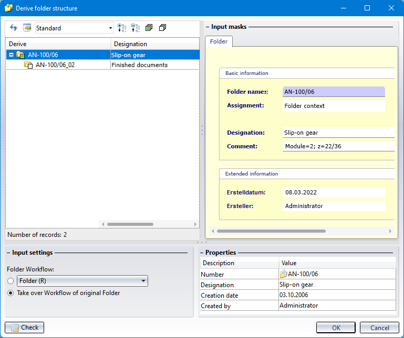Click the Designation column header
Viewport: 404px width, 338px height.
tap(155, 44)
